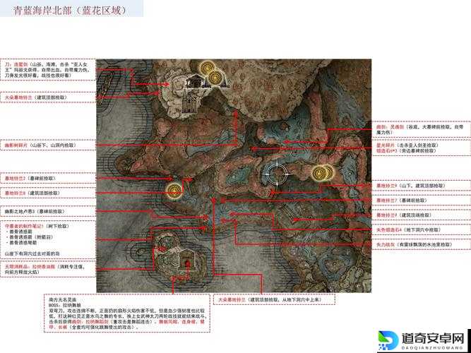Select the 南方无名灵庙 heading in the bottom box
471x353 pixels.
point(63,300)
